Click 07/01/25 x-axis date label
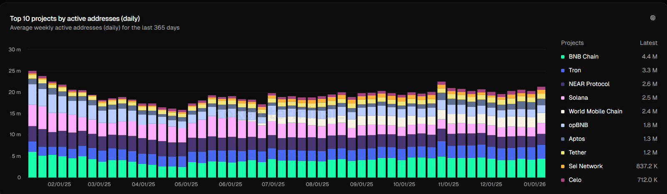This screenshot has width=667, height=194. (273, 184)
